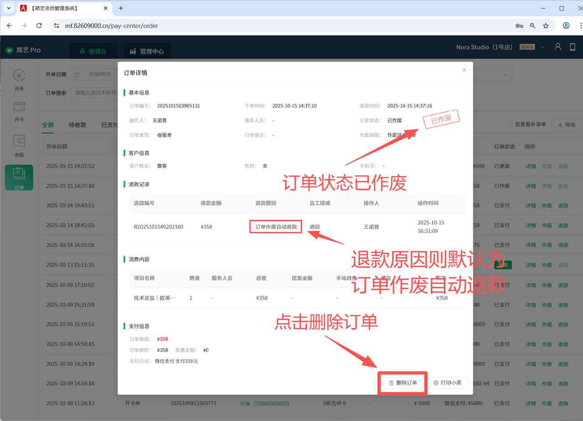Click the browser zoom magnifier icon
583x421 pixels.
[532, 26]
